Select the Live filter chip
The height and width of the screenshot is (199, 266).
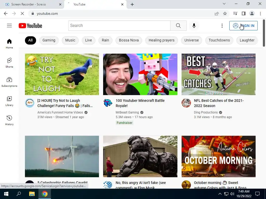point(89,40)
